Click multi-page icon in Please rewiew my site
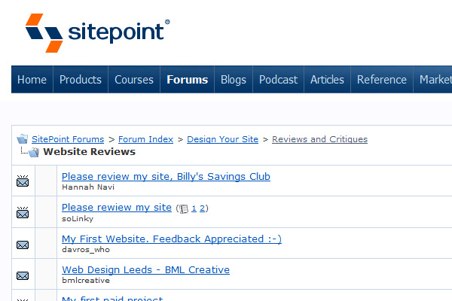This screenshot has height=301, width=452. 184,209
